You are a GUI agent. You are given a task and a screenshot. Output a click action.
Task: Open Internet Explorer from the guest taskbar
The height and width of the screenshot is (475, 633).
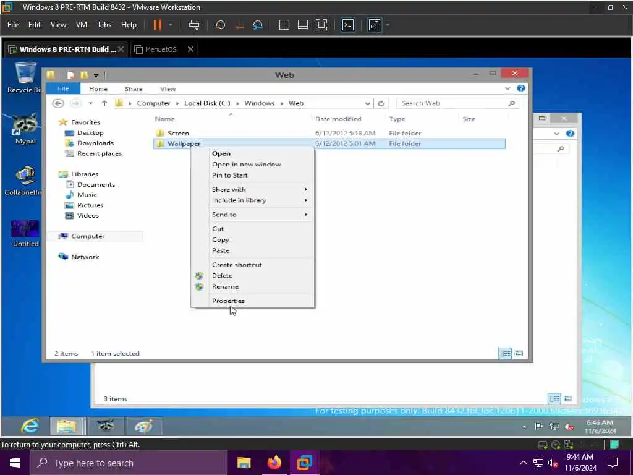tap(30, 426)
